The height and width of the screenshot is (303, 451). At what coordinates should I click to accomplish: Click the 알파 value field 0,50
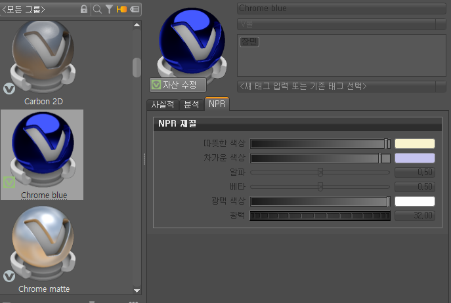coord(415,172)
